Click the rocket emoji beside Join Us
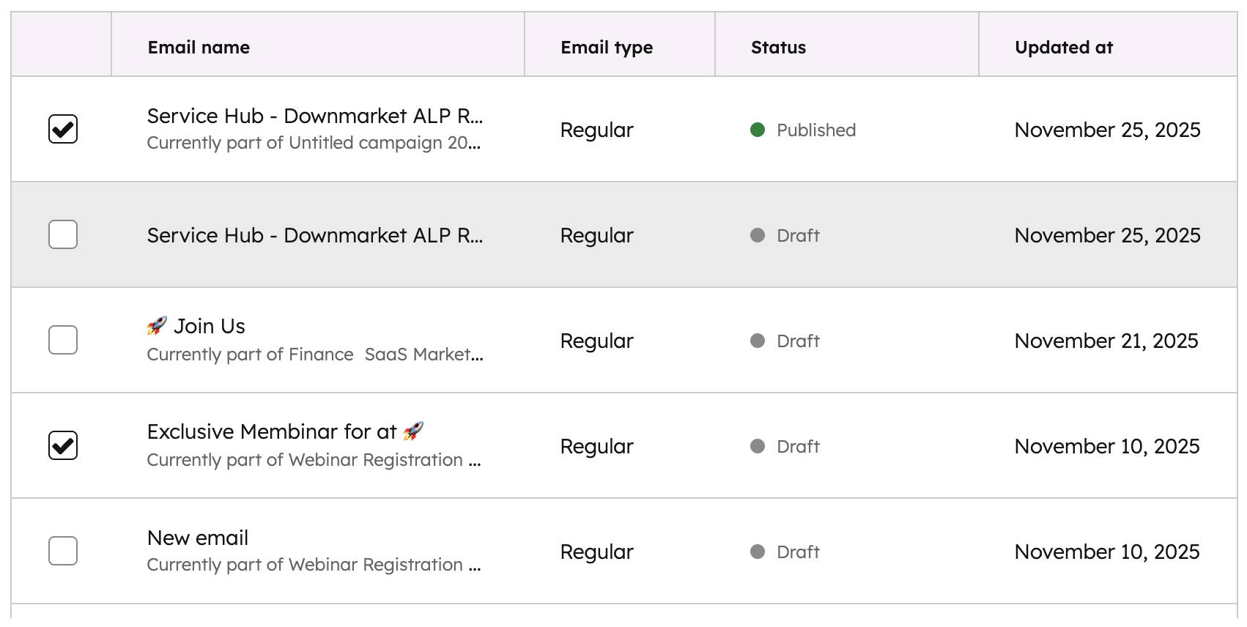This screenshot has height=627, width=1247. (x=157, y=326)
